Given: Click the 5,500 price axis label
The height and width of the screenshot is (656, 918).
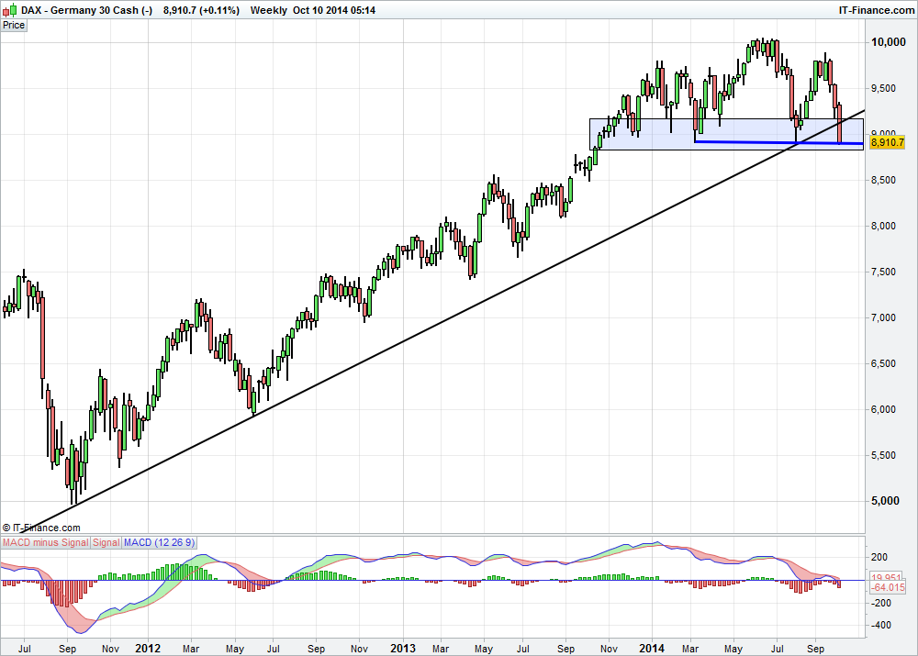Looking at the screenshot, I should coord(883,455).
